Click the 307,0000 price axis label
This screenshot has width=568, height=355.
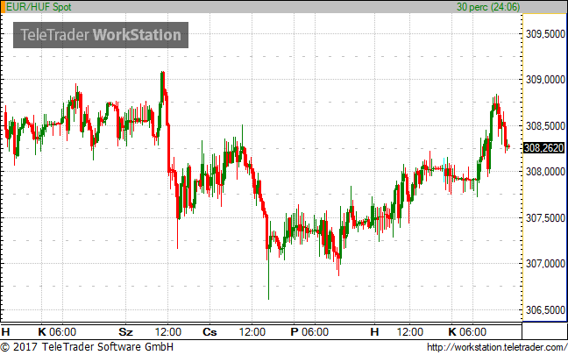545,264
